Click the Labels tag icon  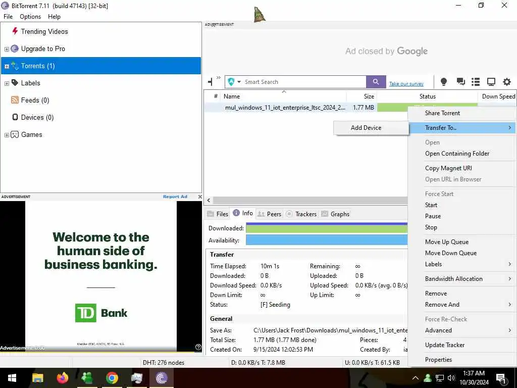click(15, 82)
